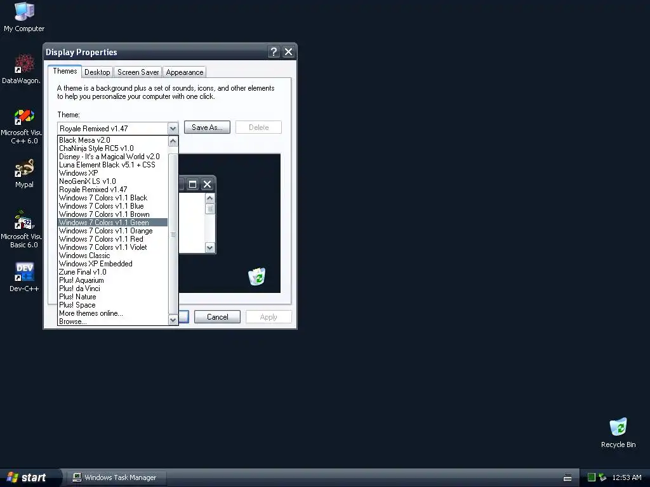The height and width of the screenshot is (487, 650).
Task: Switch to the Desktop tab
Action: click(97, 72)
